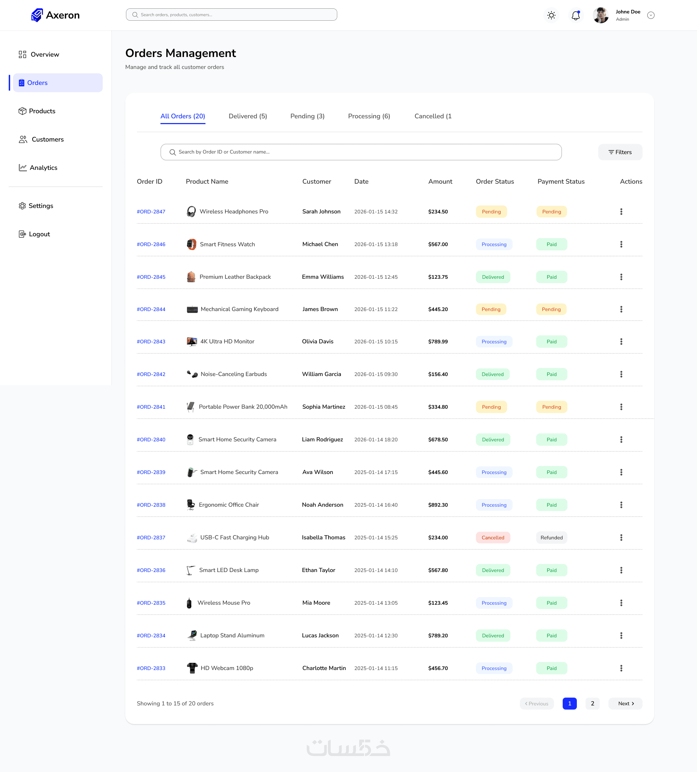Switch to the Processing (6) tab
The image size is (697, 772).
pyautogui.click(x=369, y=116)
